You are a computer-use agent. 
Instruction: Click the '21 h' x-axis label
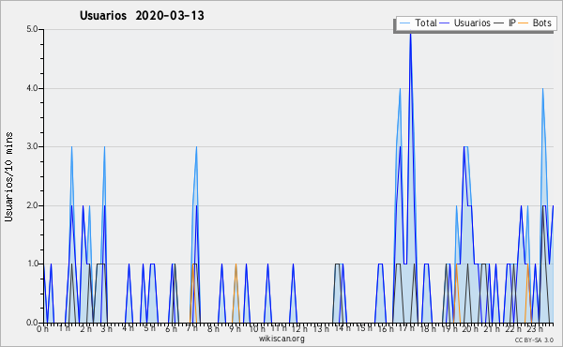492,329
